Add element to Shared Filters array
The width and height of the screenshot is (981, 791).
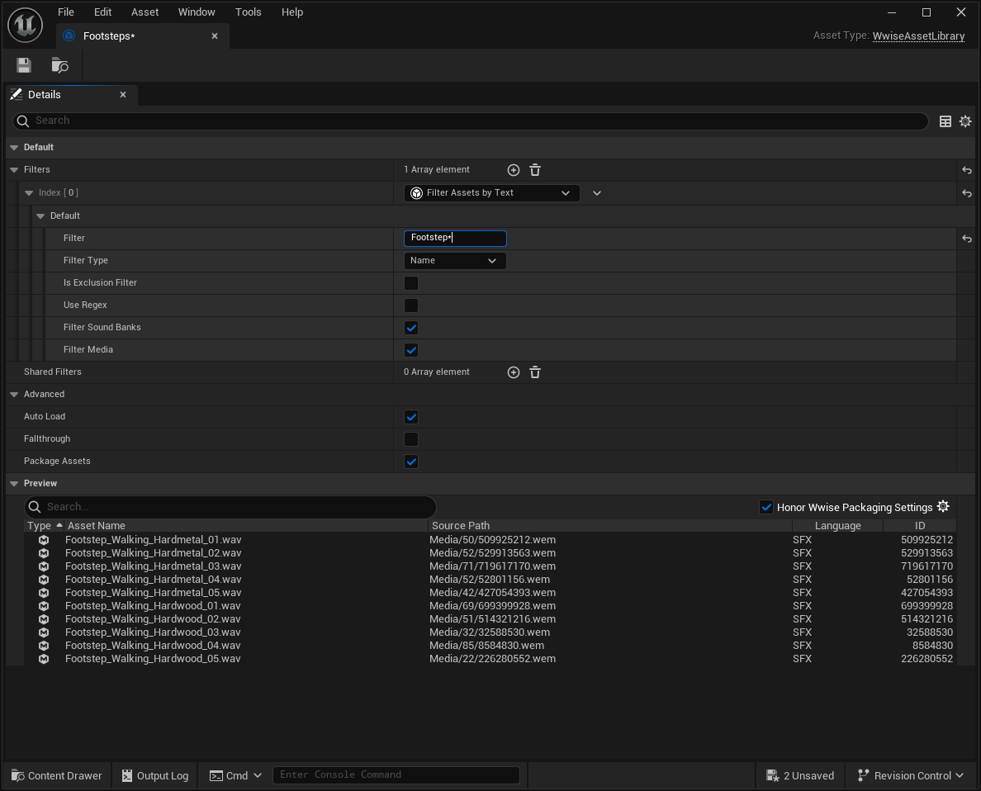pyautogui.click(x=513, y=372)
